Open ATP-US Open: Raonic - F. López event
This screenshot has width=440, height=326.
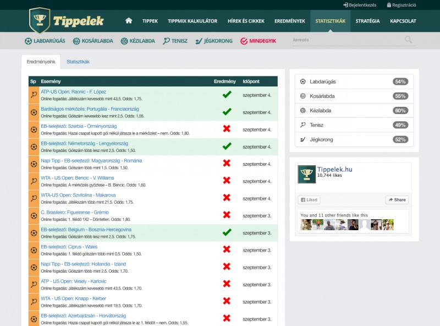(73, 91)
